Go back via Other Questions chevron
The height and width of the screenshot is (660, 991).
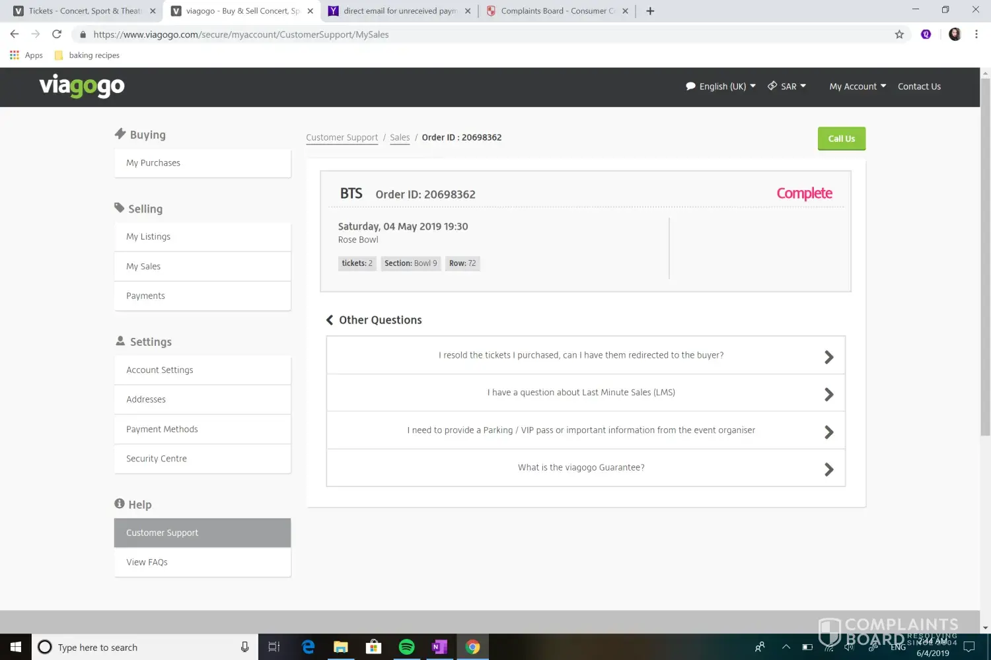click(330, 320)
